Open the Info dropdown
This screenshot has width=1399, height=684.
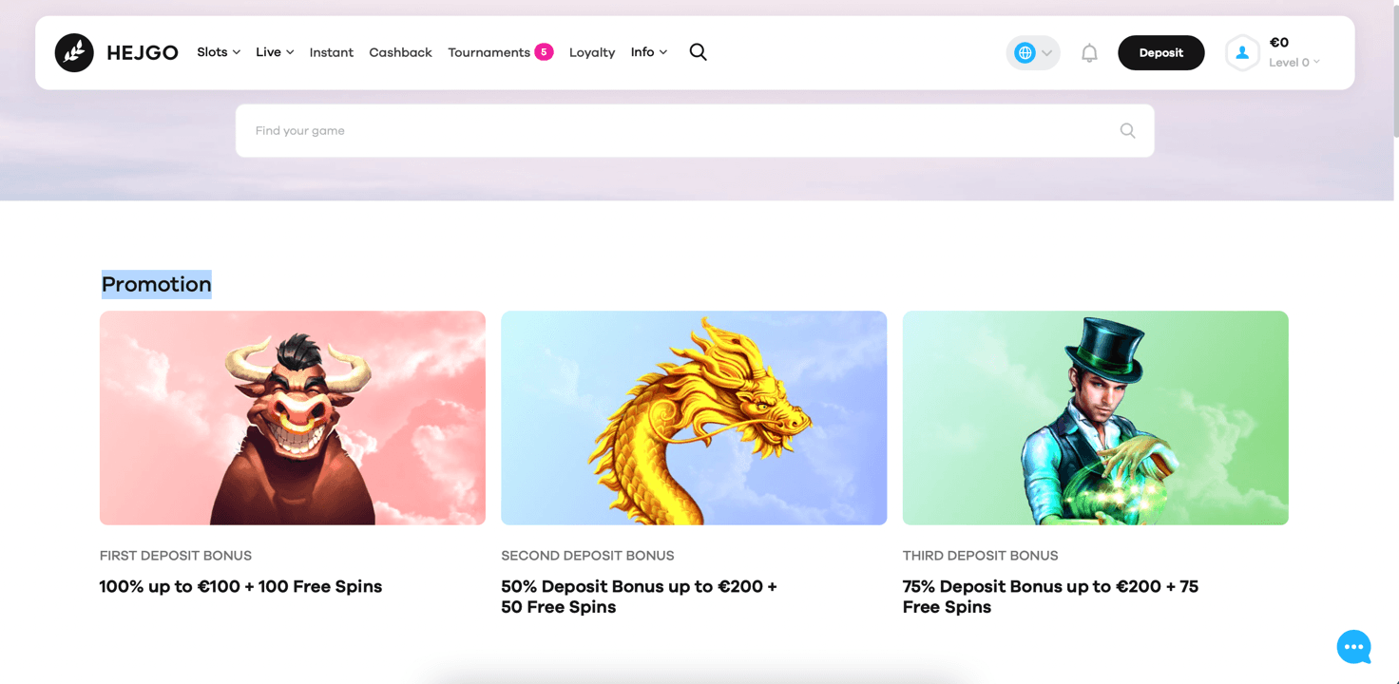(648, 52)
